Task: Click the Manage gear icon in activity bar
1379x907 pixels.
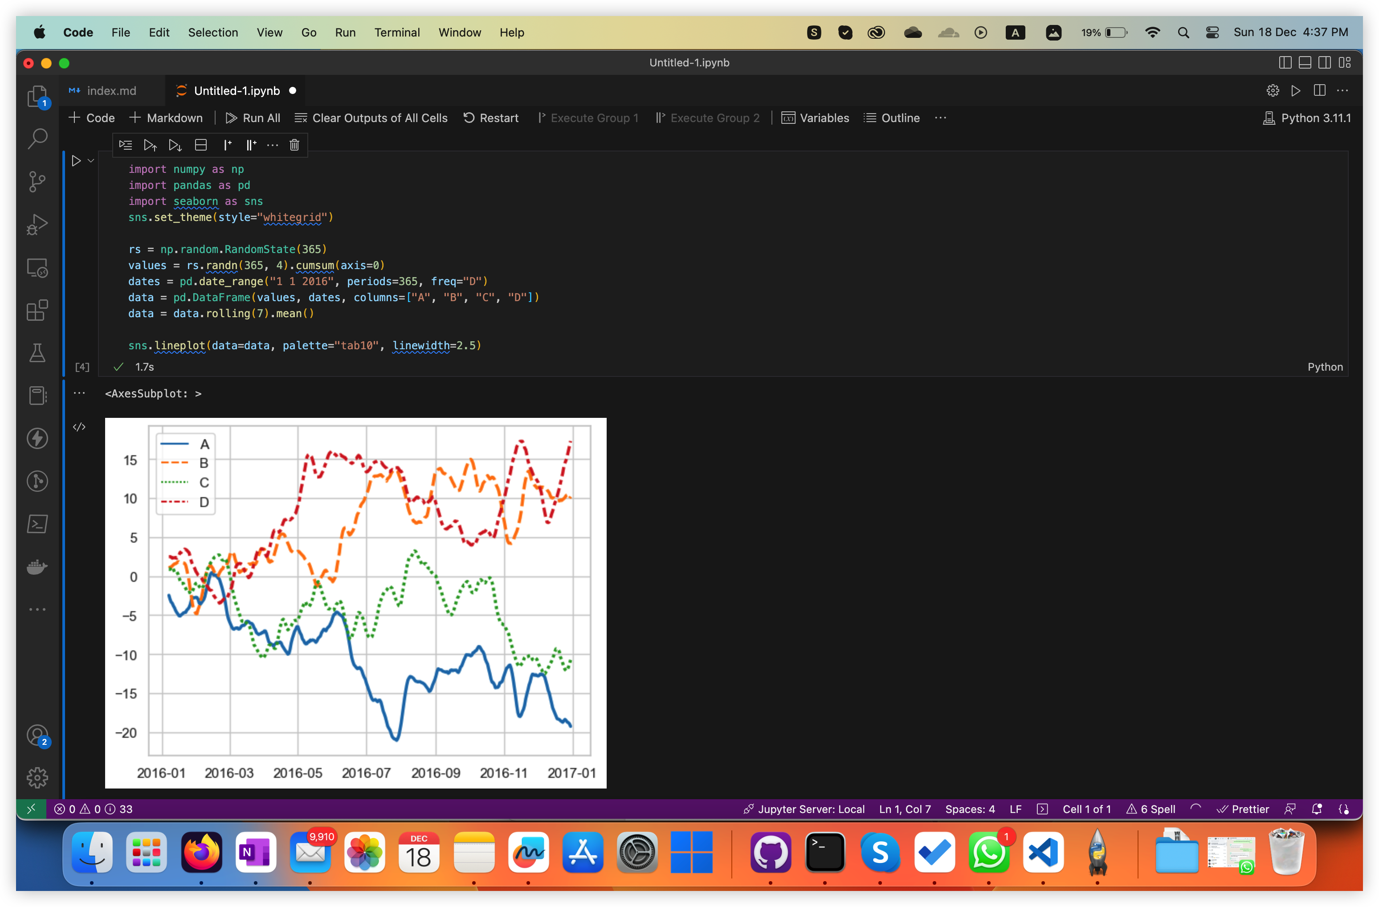Action: 38,778
